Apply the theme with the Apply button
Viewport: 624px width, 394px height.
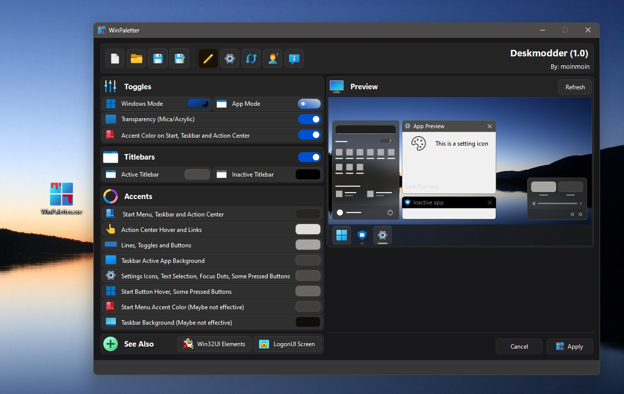(x=570, y=347)
